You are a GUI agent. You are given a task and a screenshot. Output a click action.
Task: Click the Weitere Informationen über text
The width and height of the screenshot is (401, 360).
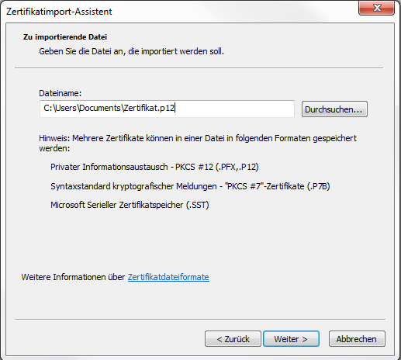coord(73,277)
